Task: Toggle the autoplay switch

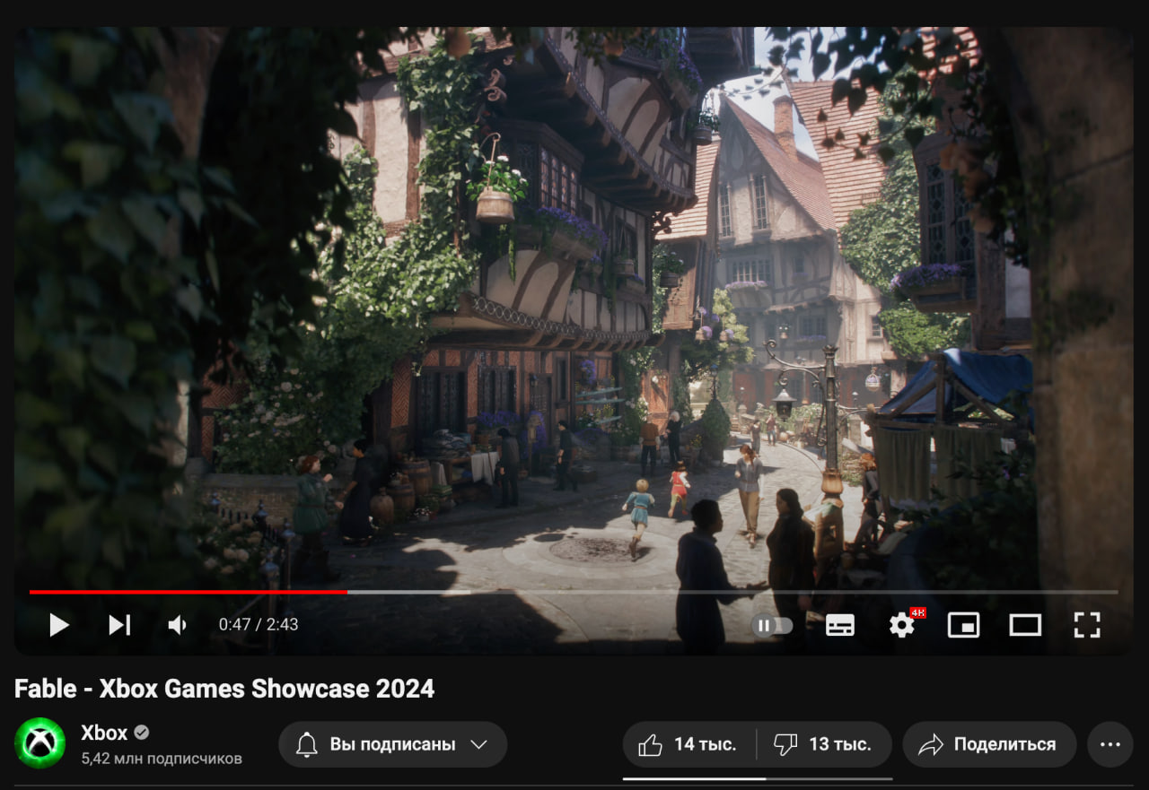Action: [x=773, y=625]
